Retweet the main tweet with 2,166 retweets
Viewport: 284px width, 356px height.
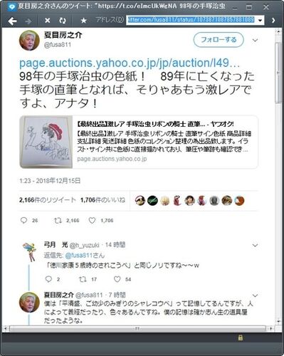click(58, 221)
